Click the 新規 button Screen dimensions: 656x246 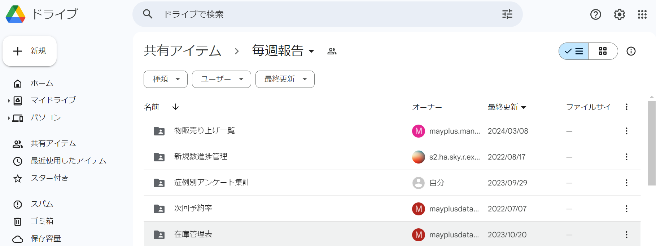(x=30, y=51)
